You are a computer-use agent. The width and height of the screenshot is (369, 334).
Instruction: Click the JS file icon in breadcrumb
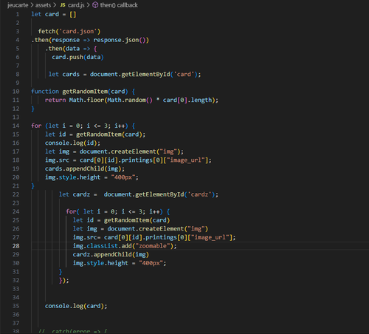pos(63,5)
